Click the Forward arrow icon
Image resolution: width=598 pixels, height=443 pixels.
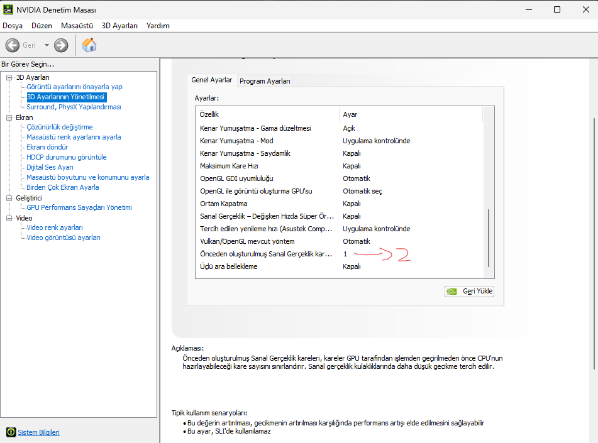(61, 45)
